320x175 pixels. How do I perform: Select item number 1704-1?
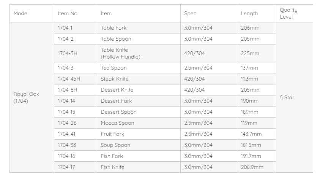pos(65,28)
